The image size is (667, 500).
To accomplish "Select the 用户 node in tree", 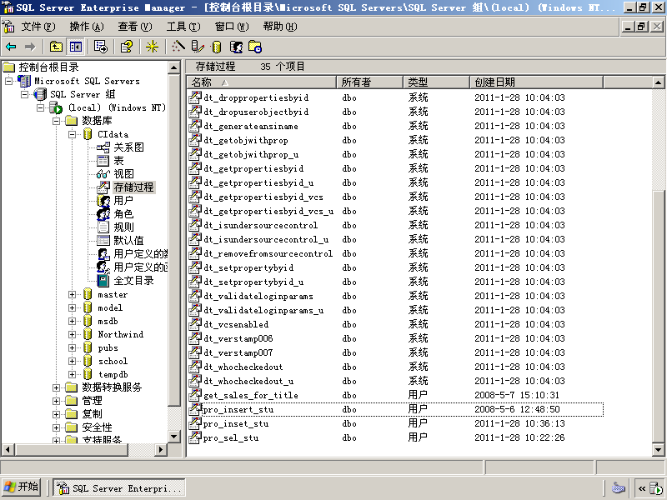I will click(x=123, y=201).
